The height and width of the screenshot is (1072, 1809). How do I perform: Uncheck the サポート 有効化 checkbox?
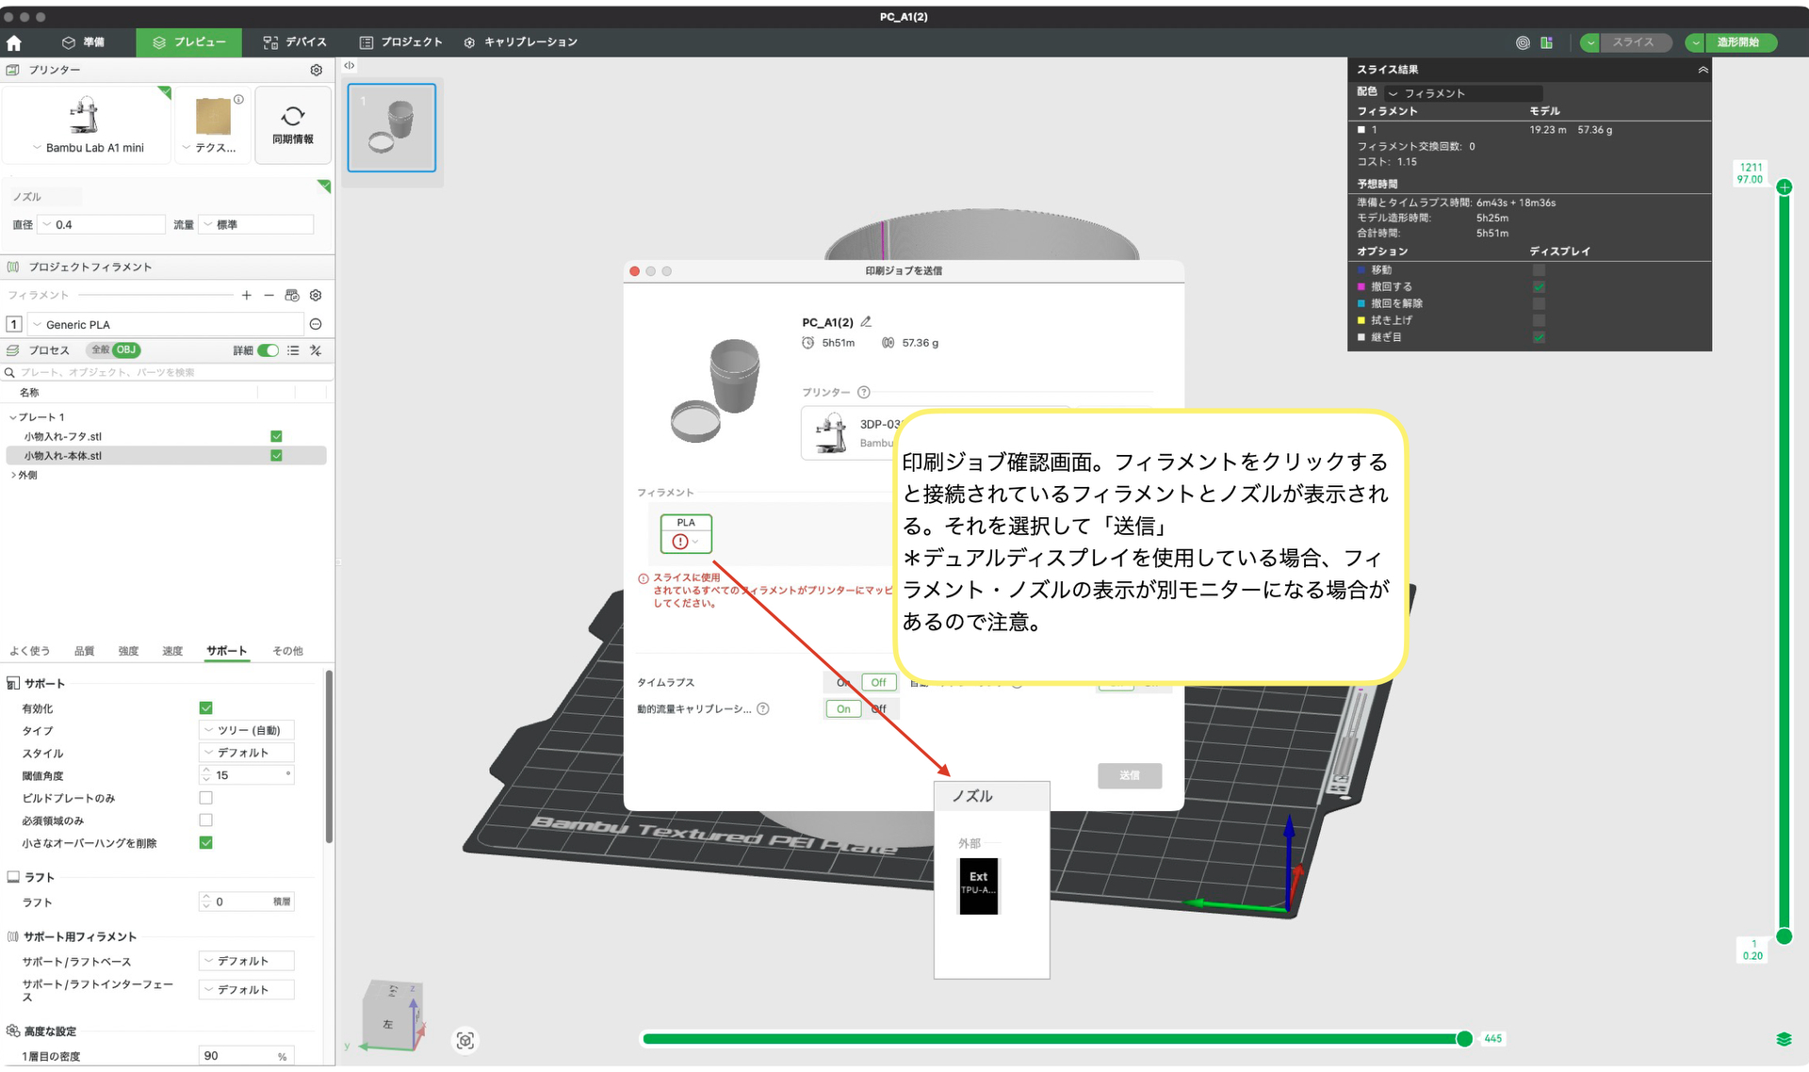(x=206, y=708)
